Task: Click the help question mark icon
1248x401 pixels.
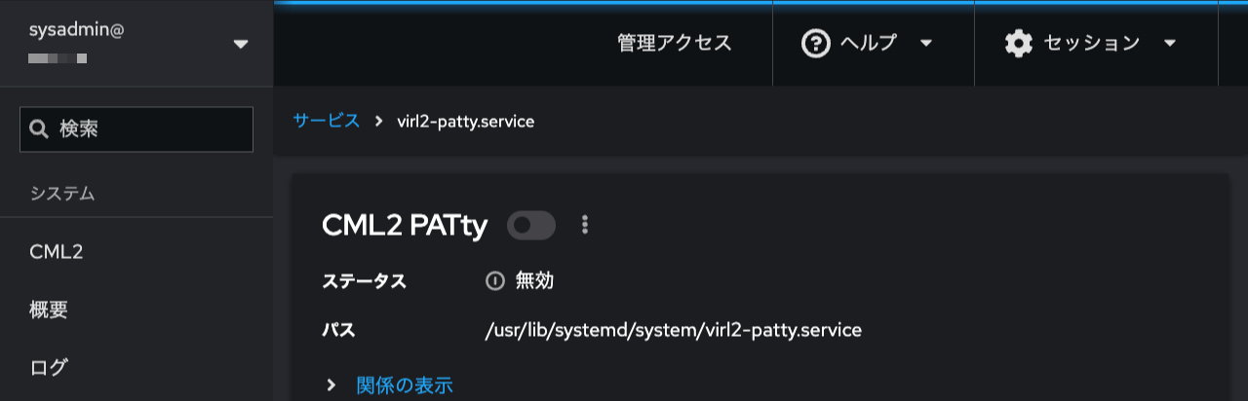Action: coord(816,43)
